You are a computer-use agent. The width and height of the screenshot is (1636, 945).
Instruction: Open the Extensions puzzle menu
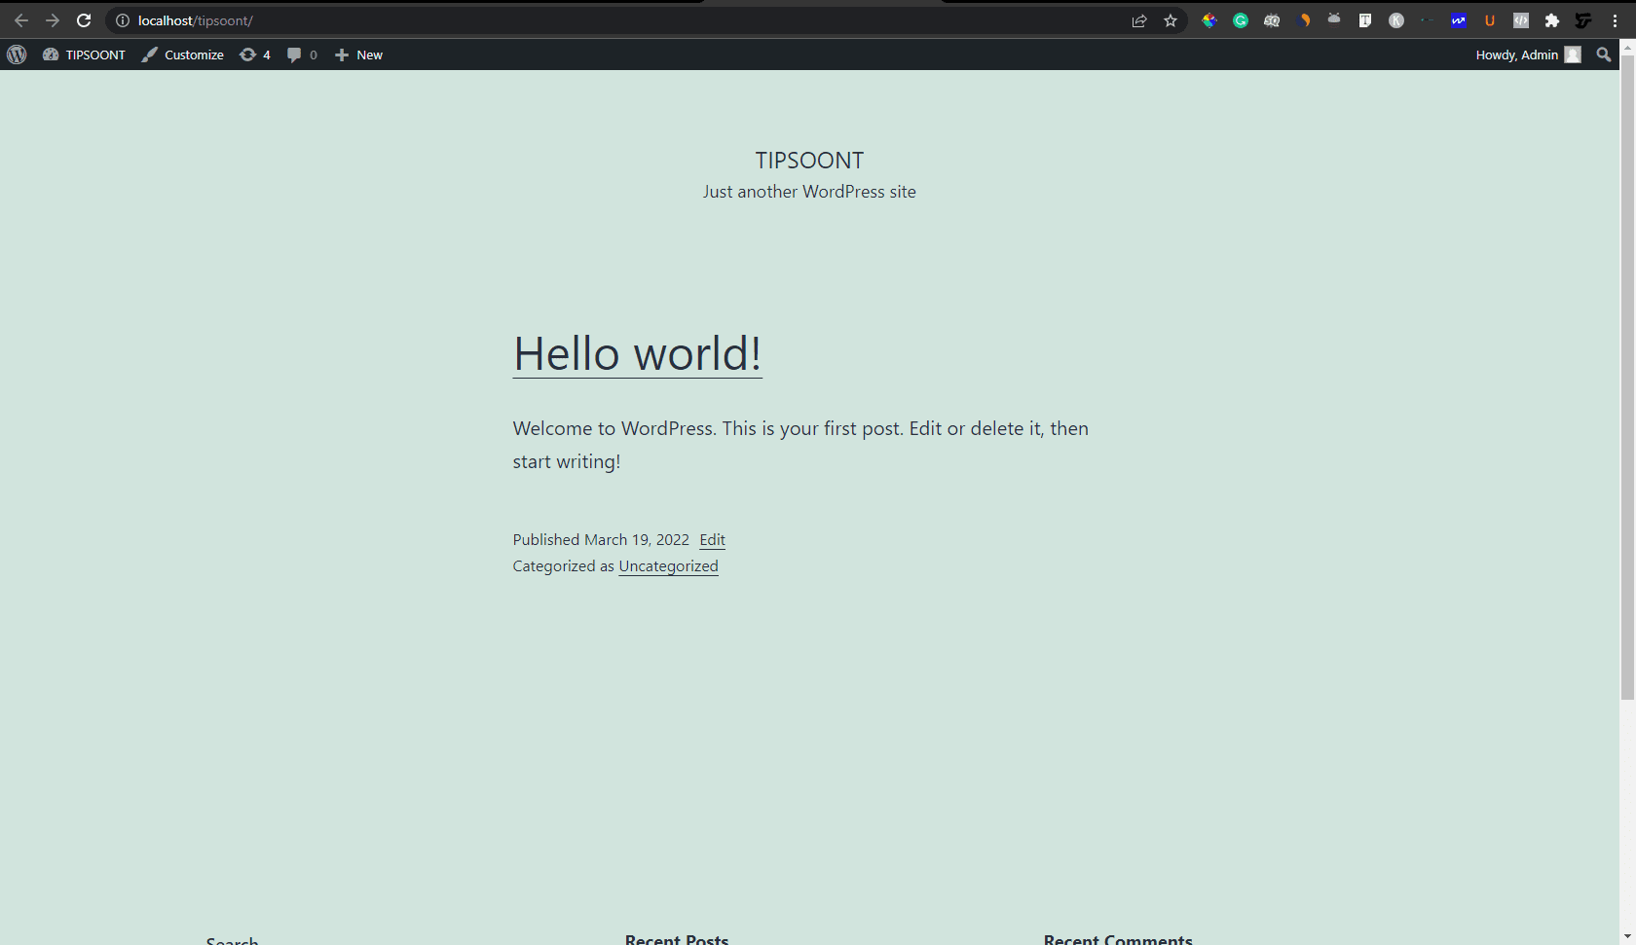click(x=1552, y=20)
